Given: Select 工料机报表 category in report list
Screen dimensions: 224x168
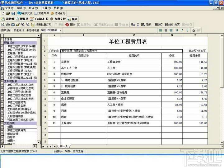Looking at the screenshot, I should (20, 81).
